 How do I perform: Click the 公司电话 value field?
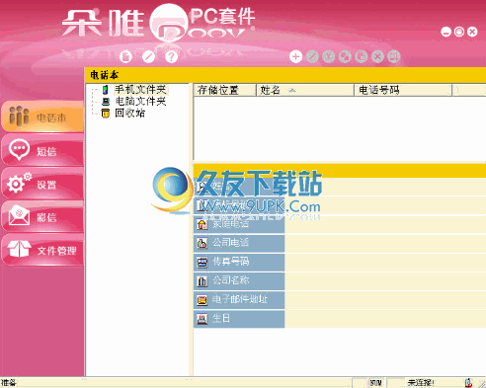tap(385, 243)
